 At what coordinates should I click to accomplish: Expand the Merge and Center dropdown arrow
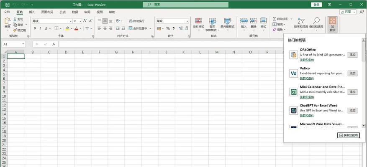click(150, 28)
